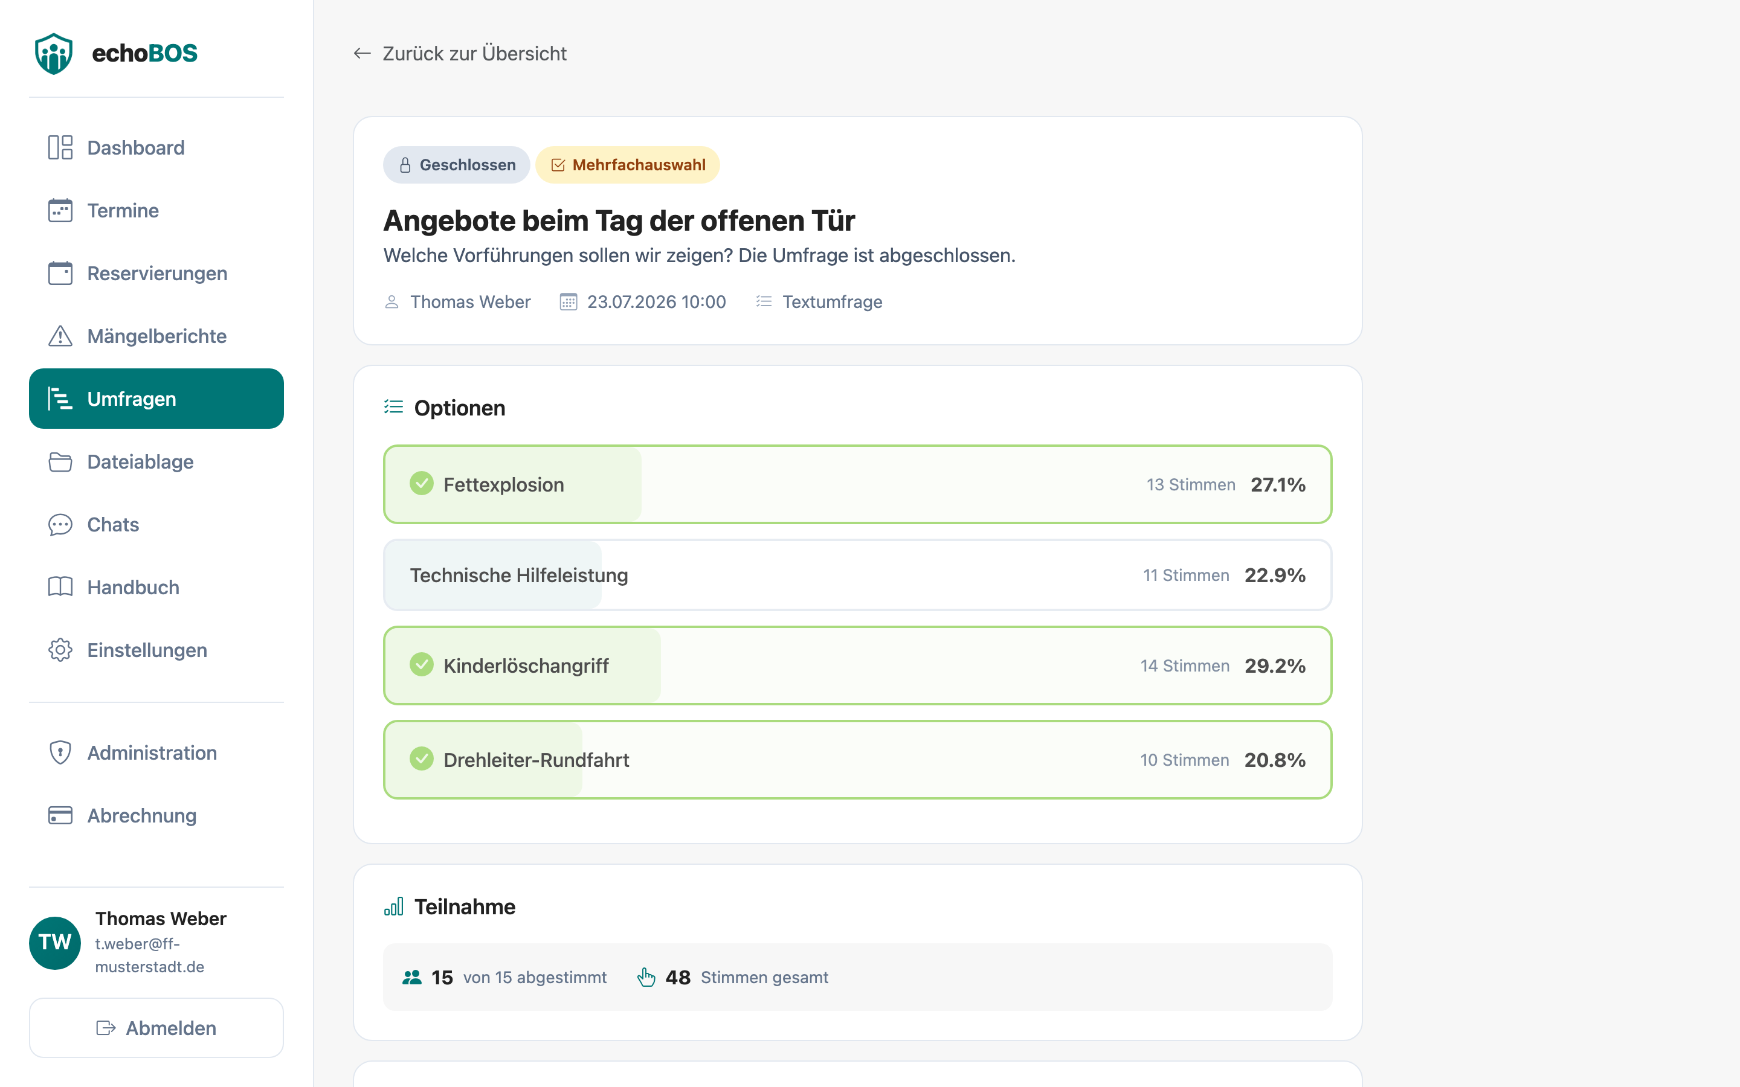This screenshot has width=1740, height=1087.
Task: Click the Teilnahme chart icon
Action: 393,906
